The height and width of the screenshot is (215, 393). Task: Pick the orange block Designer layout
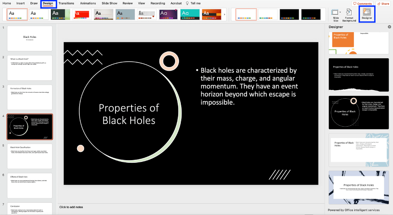[x=359, y=43]
